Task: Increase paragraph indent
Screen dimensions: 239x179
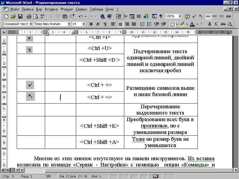Action: tap(163, 24)
